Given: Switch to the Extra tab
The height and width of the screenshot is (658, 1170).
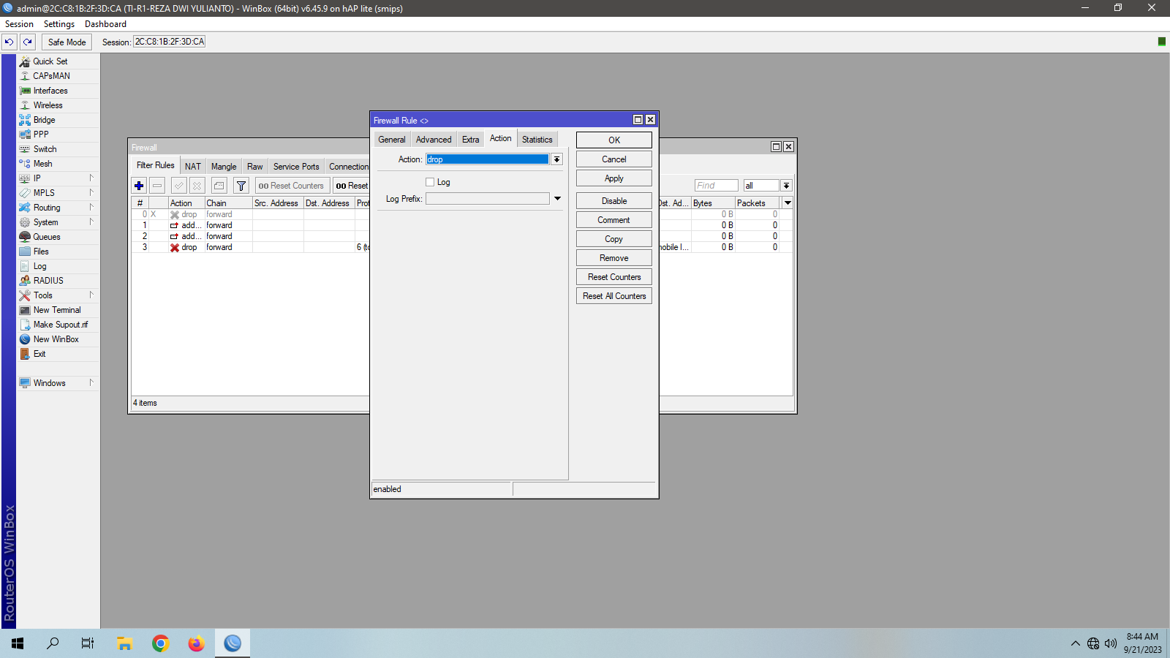Looking at the screenshot, I should click(x=471, y=140).
